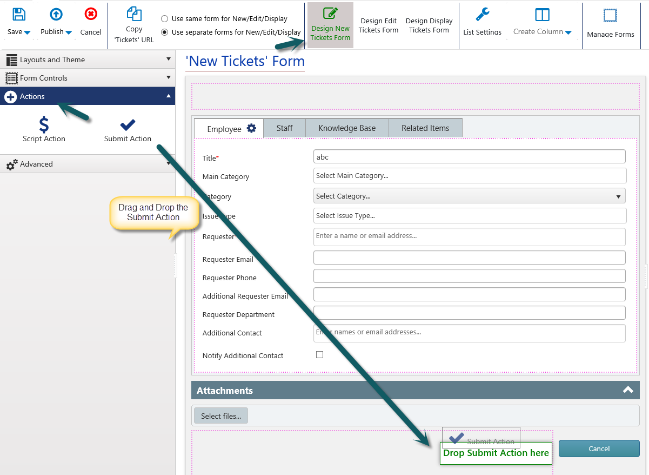Switch to the Knowledge Base tab
The width and height of the screenshot is (649, 475).
346,128
